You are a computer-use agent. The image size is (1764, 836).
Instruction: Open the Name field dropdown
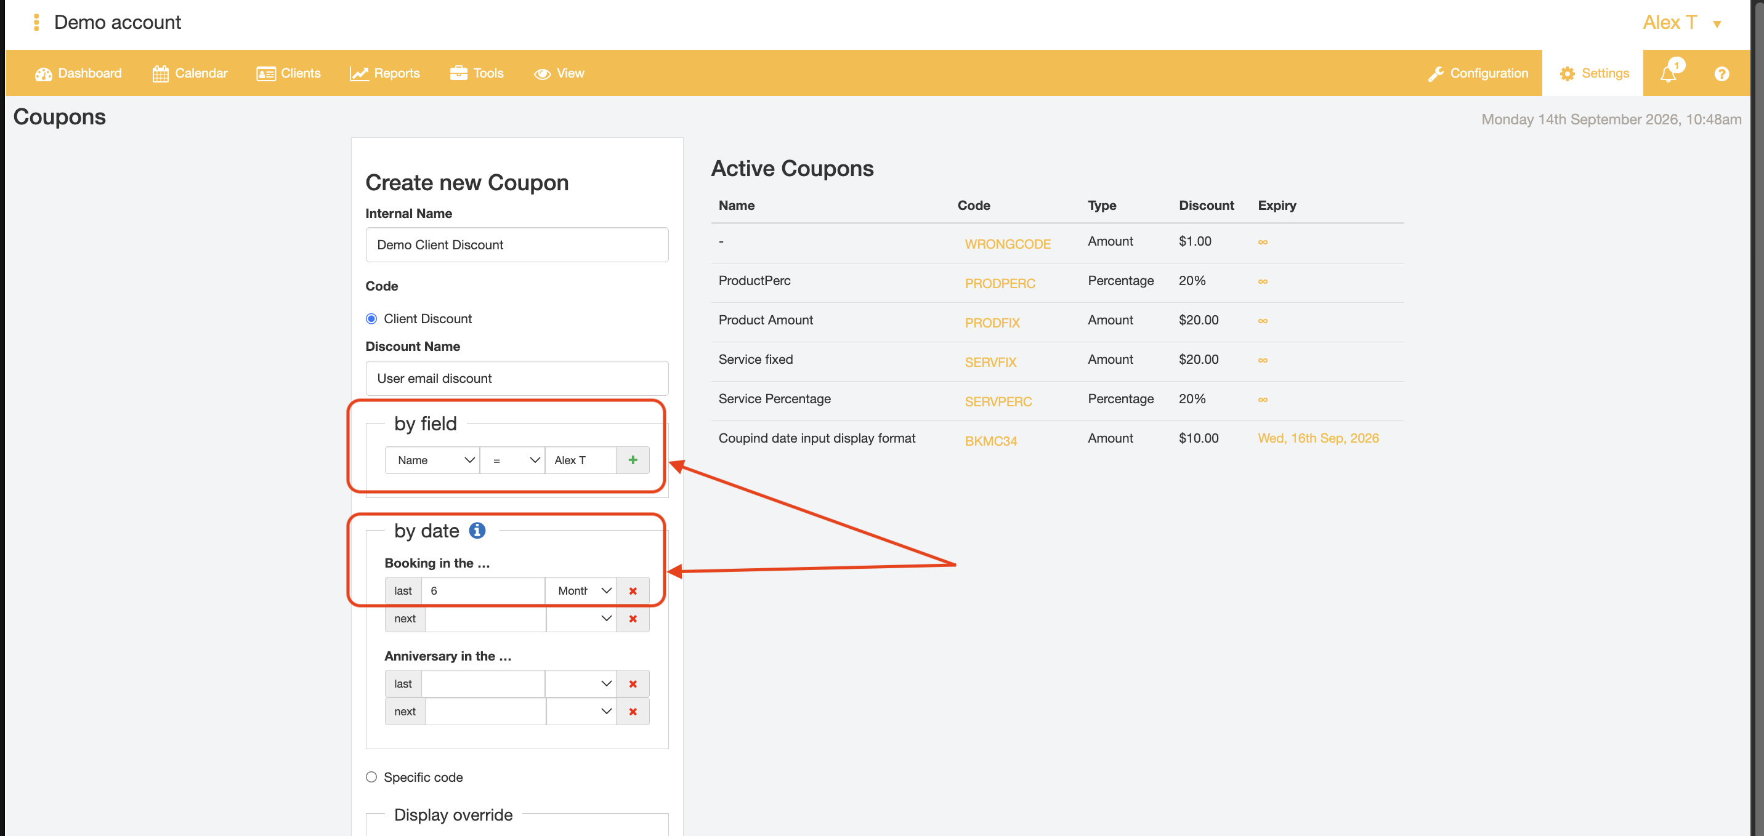(x=432, y=460)
